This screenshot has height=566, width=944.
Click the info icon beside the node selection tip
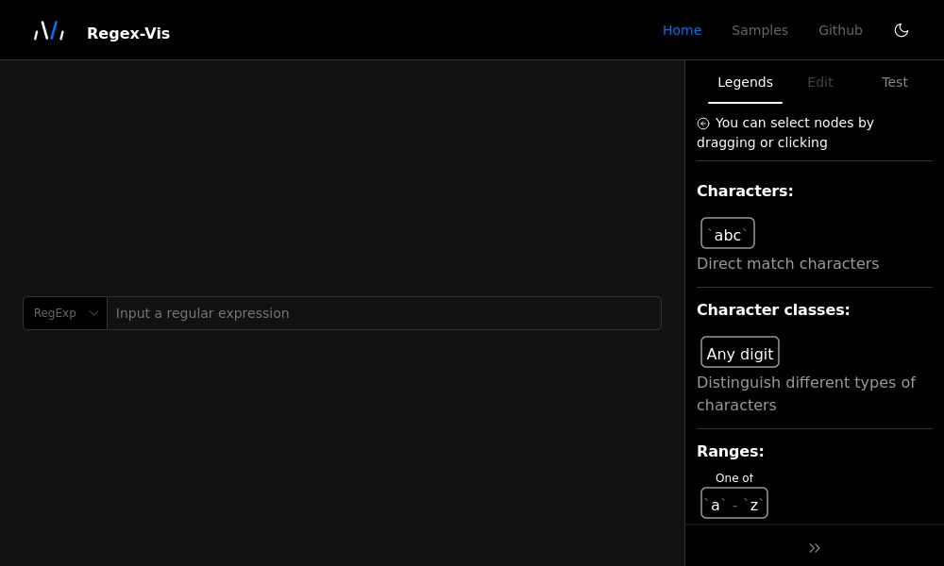(x=703, y=124)
